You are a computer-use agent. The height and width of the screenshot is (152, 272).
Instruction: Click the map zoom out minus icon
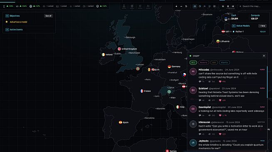pyautogui.click(x=181, y=6)
